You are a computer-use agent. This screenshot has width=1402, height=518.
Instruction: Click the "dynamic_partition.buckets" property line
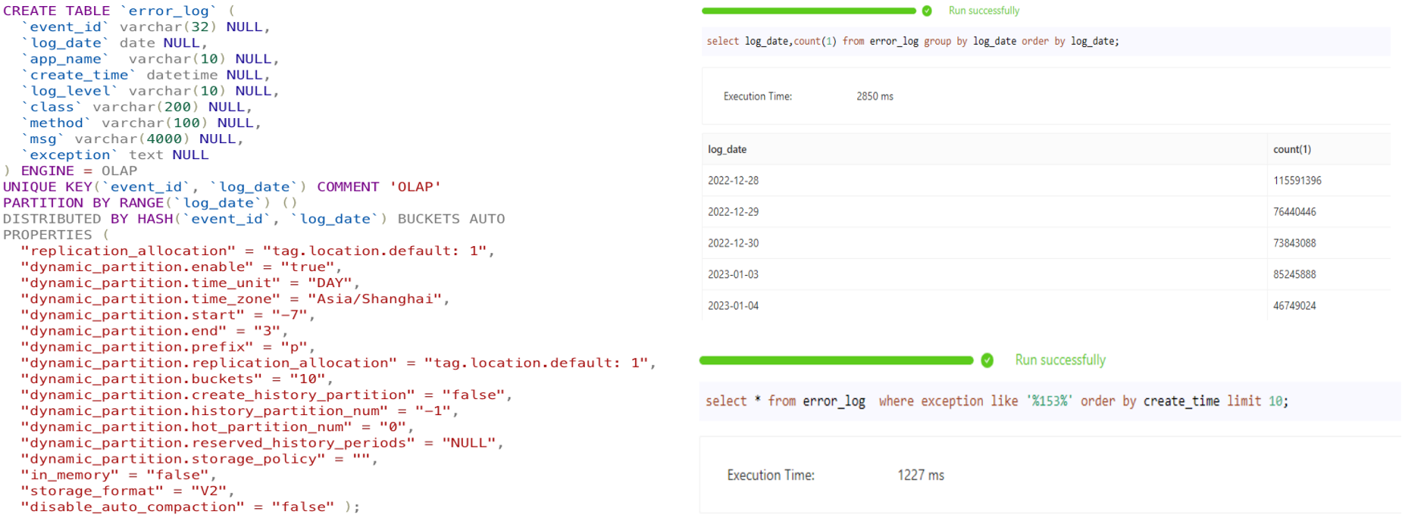(x=177, y=378)
